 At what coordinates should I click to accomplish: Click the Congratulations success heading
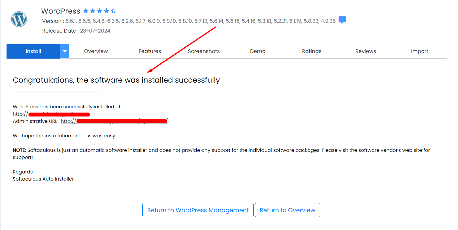(x=116, y=80)
